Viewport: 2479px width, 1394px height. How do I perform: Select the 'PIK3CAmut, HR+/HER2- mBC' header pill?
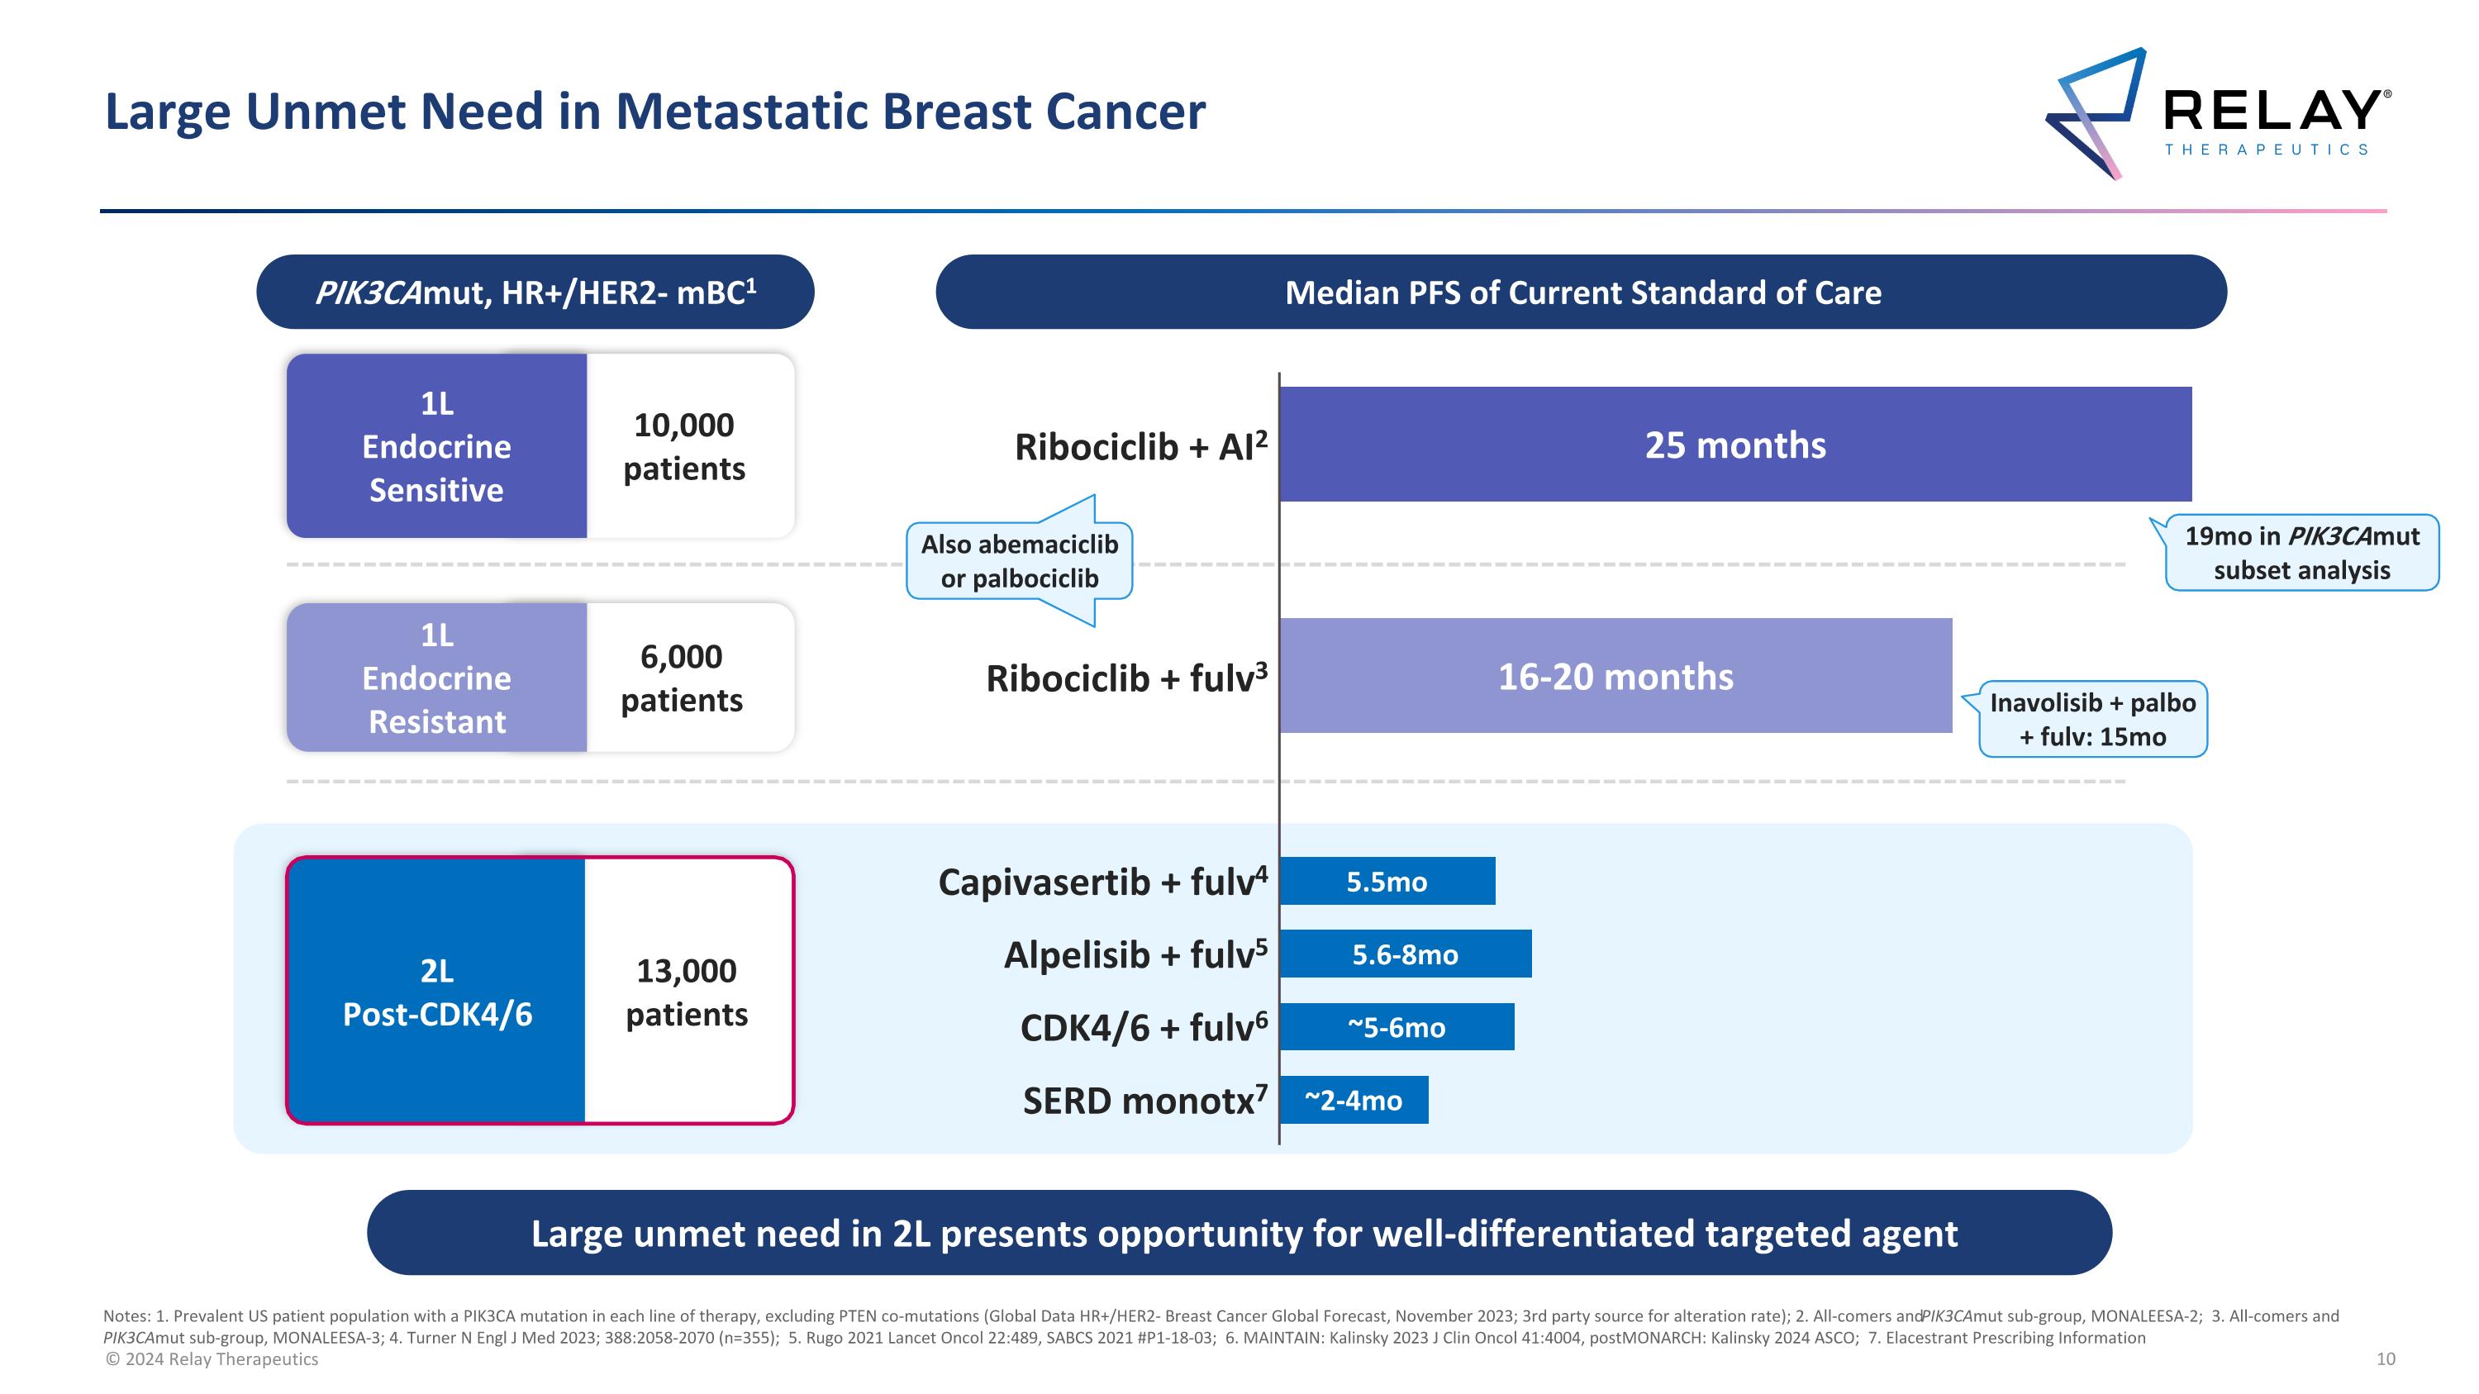[x=535, y=293]
